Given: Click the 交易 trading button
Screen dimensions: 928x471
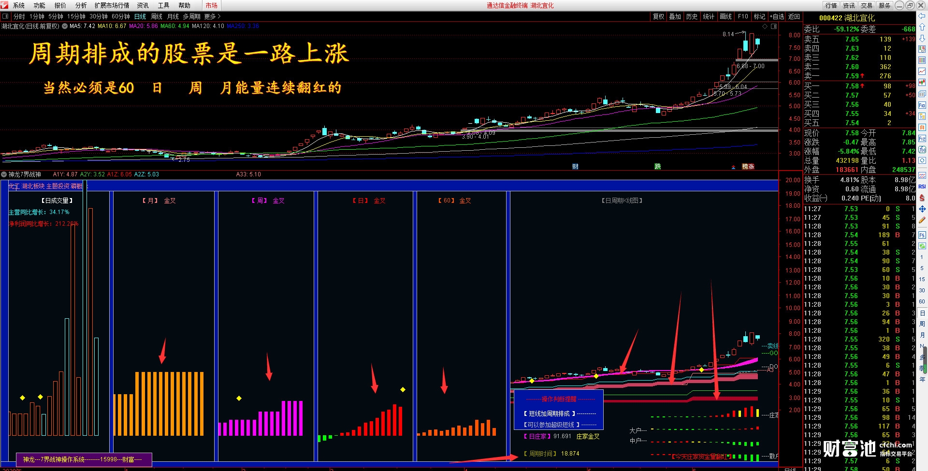Looking at the screenshot, I should 867,5.
